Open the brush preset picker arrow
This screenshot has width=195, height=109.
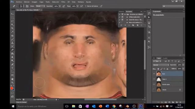[x=24, y=6]
